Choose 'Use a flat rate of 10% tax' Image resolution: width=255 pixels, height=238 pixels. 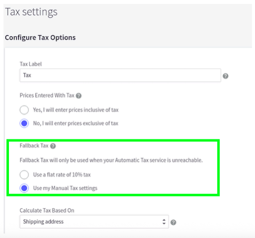click(24, 175)
